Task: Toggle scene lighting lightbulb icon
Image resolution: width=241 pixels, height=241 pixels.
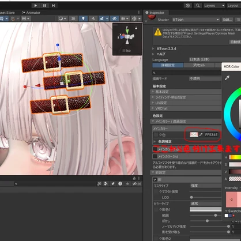Action: (83, 18)
